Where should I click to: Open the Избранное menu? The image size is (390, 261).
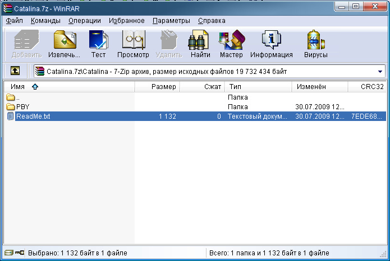click(x=127, y=21)
